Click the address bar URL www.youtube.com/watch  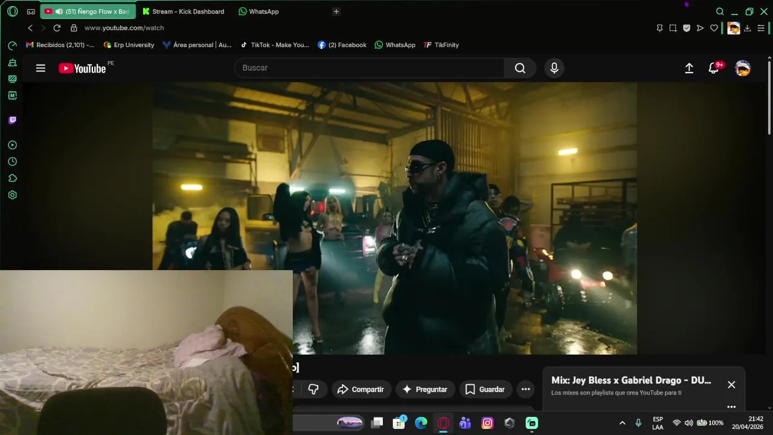124,28
